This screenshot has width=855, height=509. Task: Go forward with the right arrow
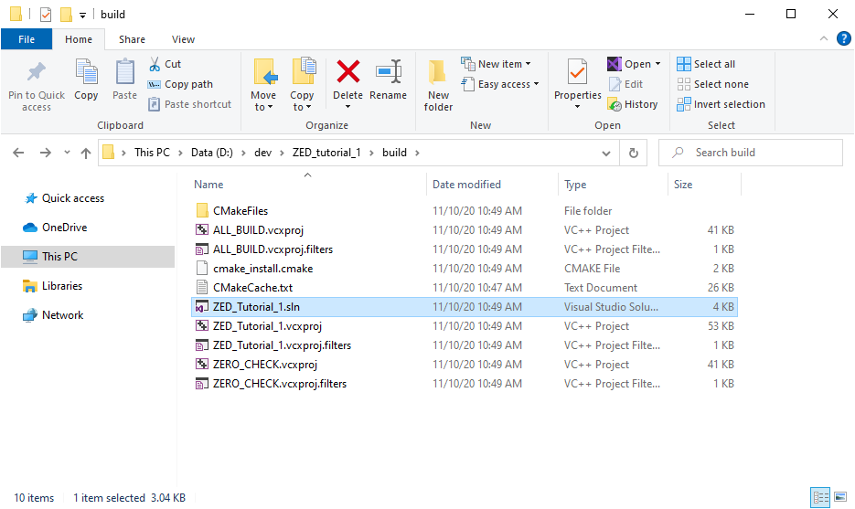click(x=45, y=153)
